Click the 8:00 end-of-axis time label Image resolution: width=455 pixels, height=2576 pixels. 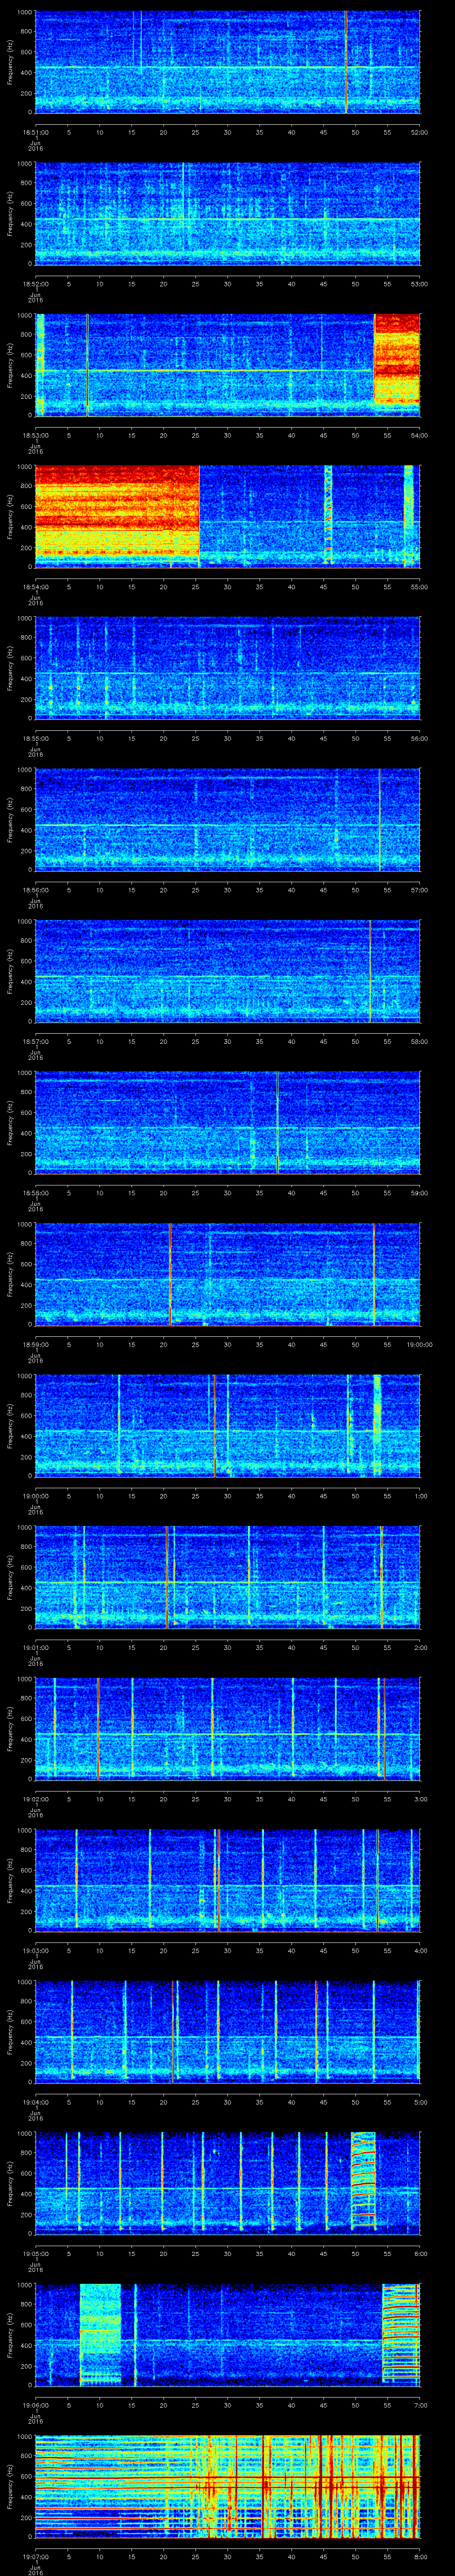[420, 2556]
